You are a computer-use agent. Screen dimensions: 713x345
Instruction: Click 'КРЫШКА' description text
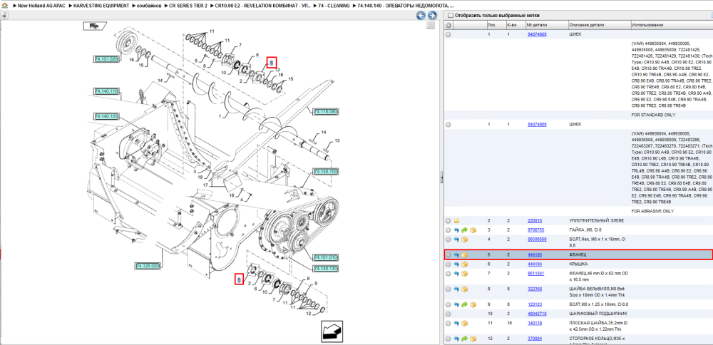pos(578,264)
